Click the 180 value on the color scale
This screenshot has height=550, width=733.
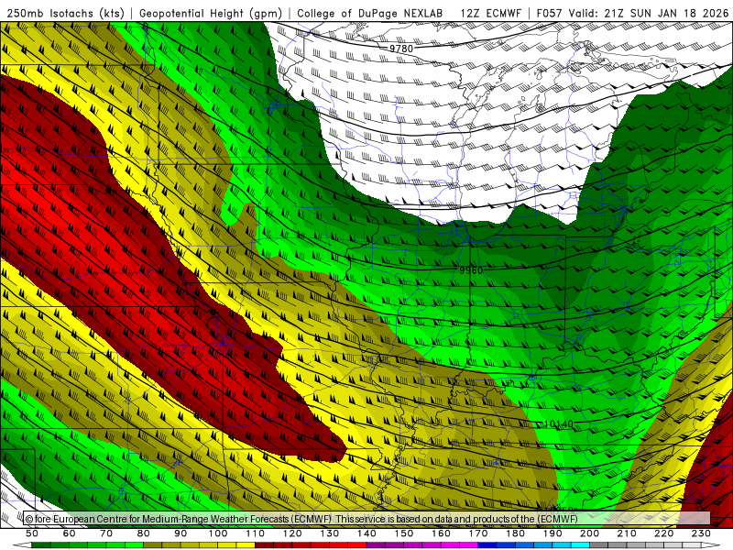pyautogui.click(x=515, y=533)
